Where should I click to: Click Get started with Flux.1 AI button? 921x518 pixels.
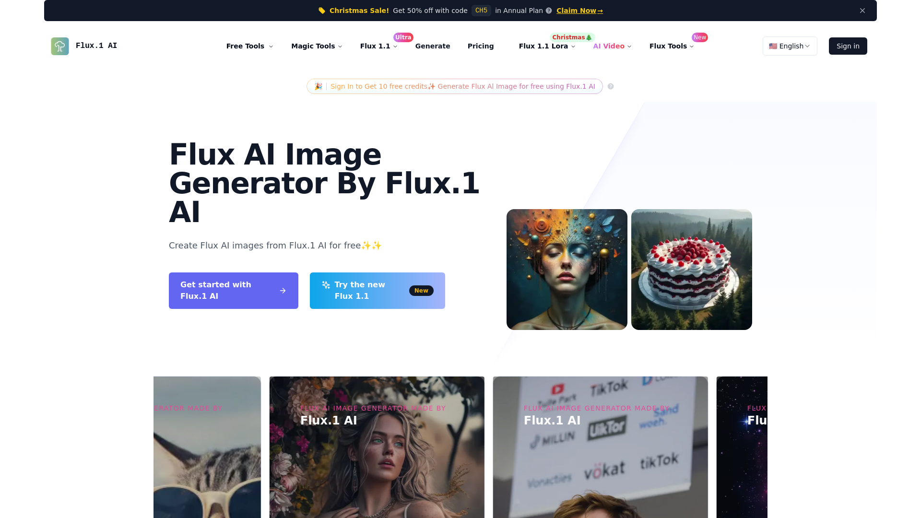coord(234,290)
